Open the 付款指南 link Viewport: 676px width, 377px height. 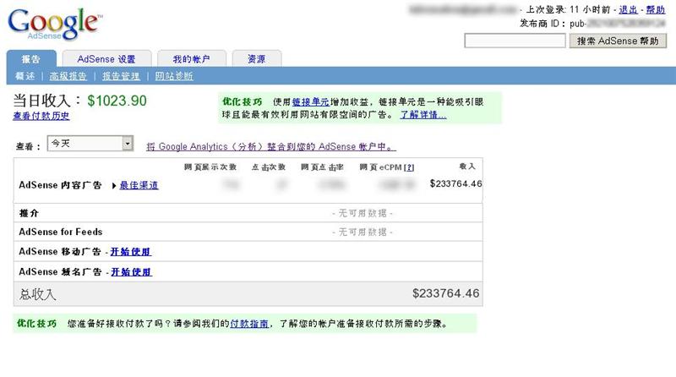[249, 324]
